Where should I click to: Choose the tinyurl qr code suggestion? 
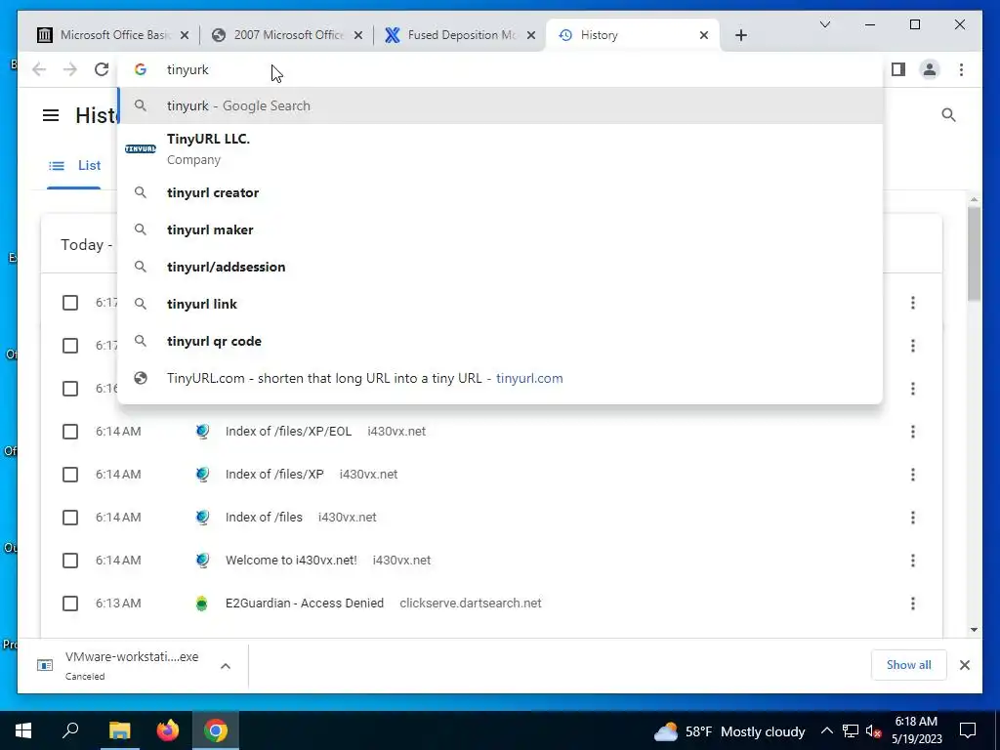501,341
